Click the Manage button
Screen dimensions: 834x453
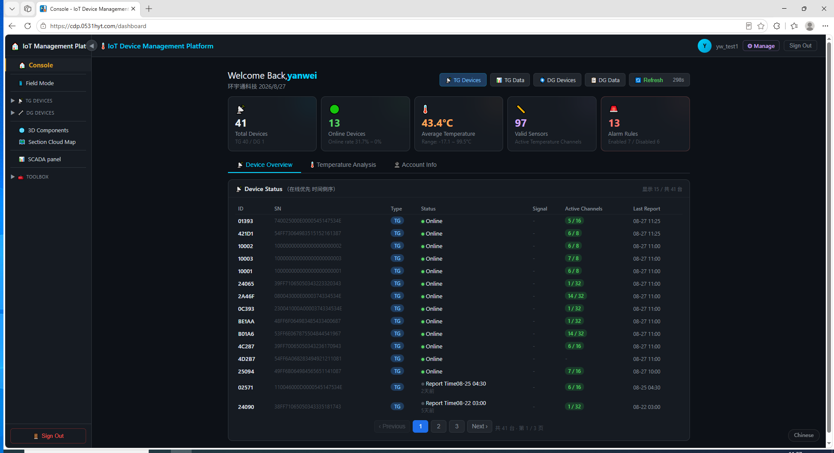click(761, 46)
